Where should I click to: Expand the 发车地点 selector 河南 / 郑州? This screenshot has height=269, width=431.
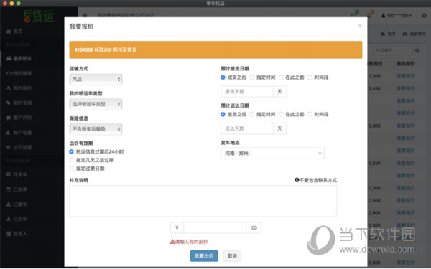pos(272,154)
